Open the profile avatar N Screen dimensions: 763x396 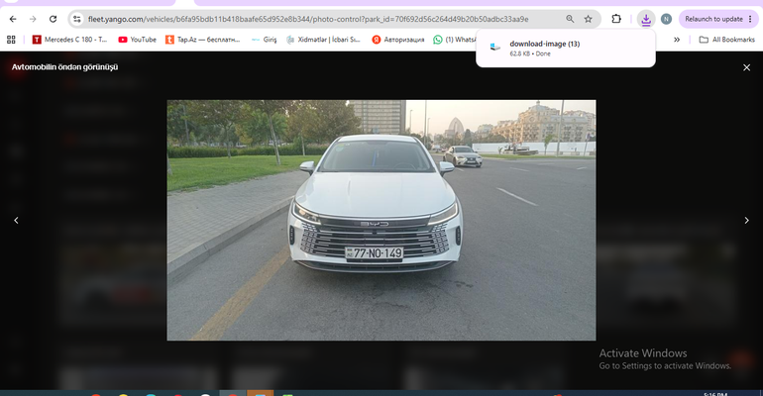(666, 19)
